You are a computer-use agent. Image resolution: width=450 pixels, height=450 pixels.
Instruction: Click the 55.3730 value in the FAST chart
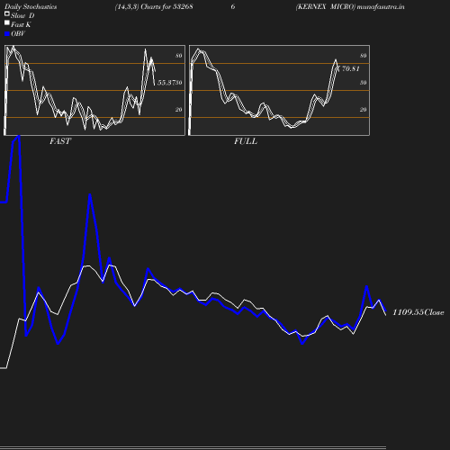point(170,83)
